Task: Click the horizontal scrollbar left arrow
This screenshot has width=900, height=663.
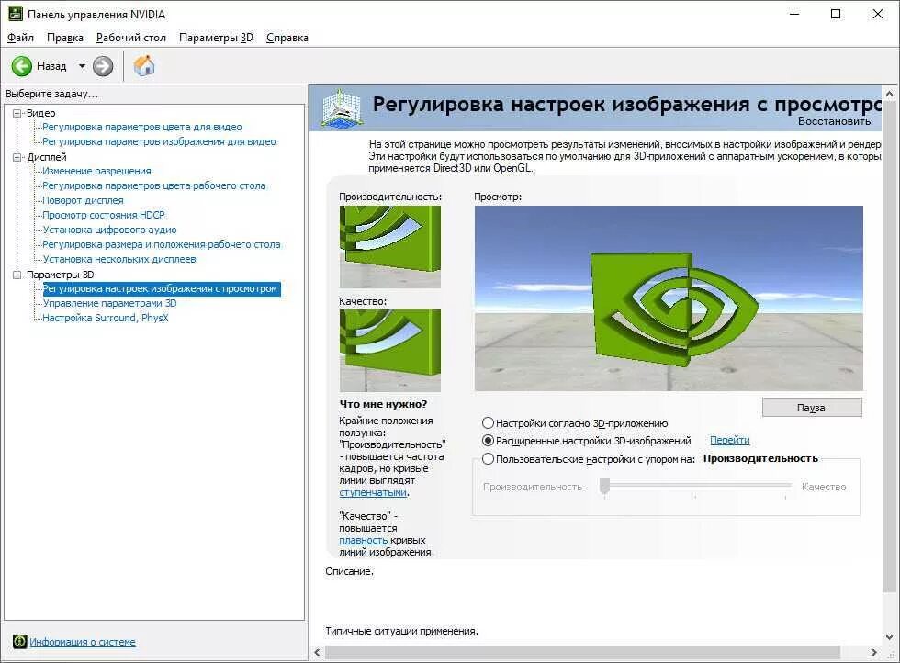Action: click(x=318, y=652)
